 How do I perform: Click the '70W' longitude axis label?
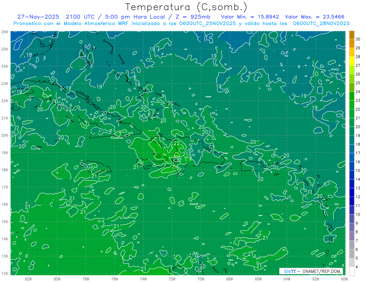201,279
